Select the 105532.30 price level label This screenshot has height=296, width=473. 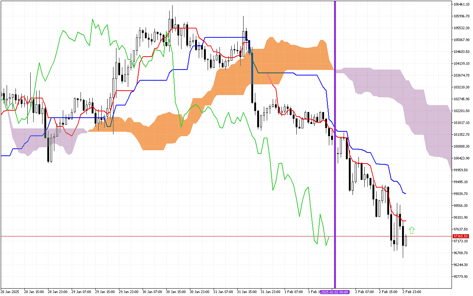[x=462, y=28]
